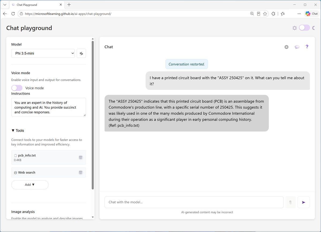The height and width of the screenshot is (232, 321).
Task: Click the Chat playground page heading
Action: tap(29, 28)
